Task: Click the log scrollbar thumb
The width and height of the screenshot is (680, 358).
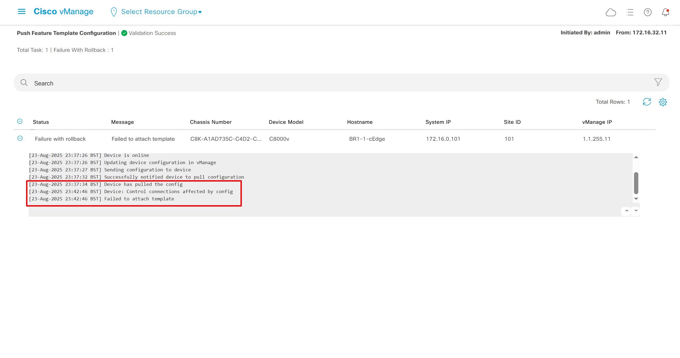Action: pos(636,183)
